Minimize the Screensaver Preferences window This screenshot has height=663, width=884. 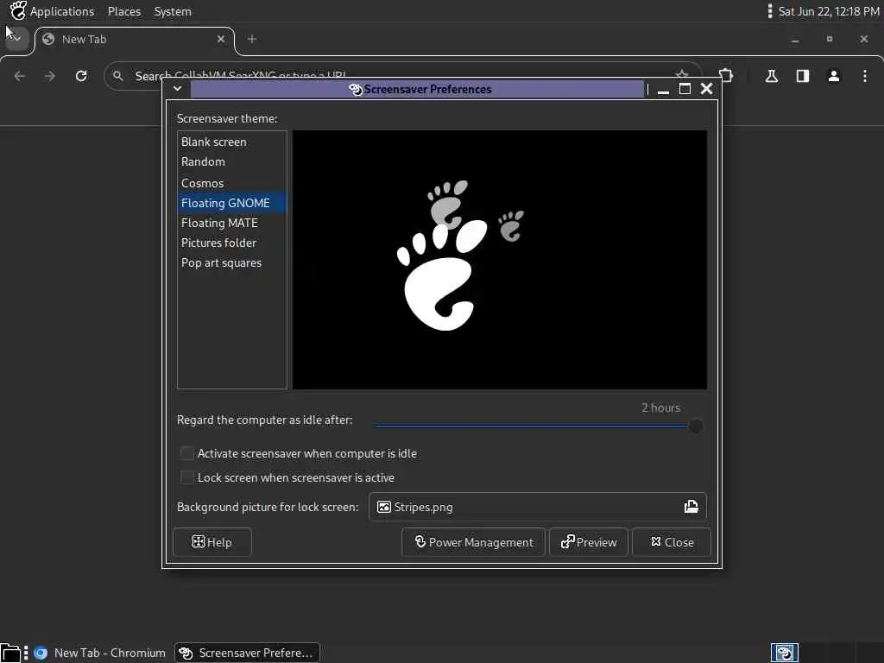[x=664, y=90]
